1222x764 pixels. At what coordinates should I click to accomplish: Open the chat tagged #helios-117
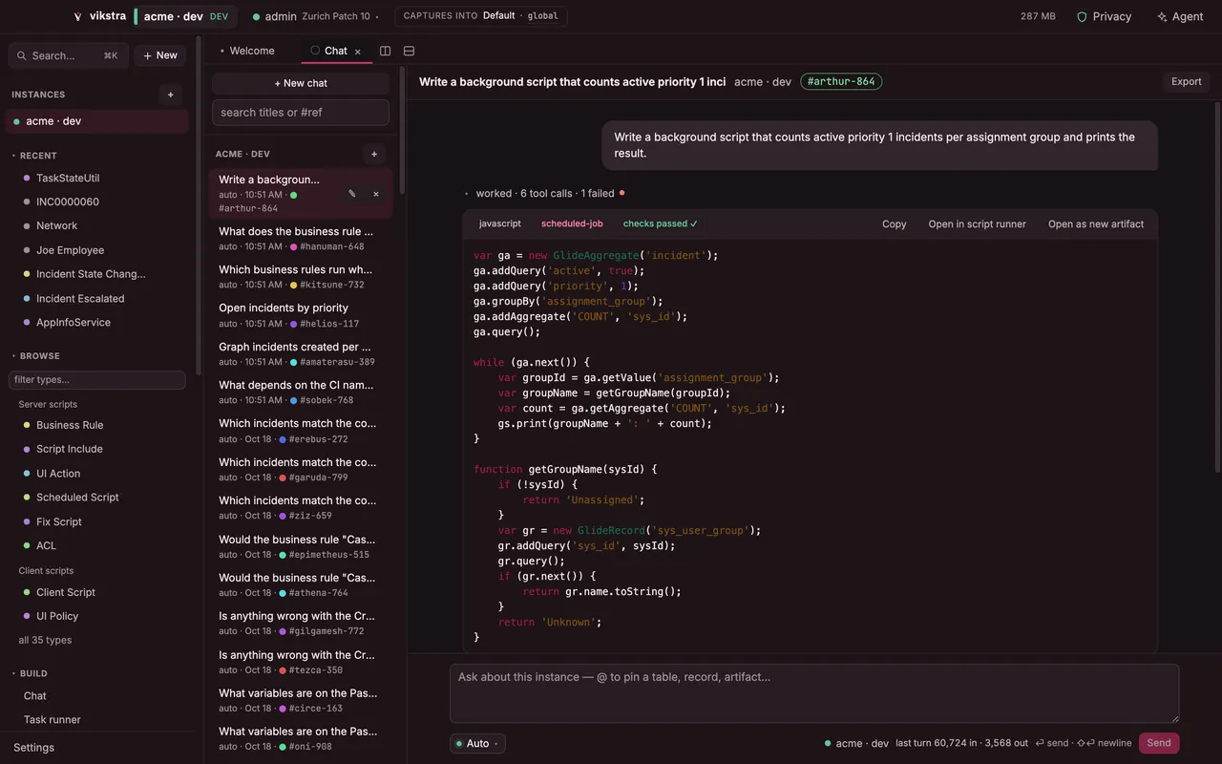tap(300, 315)
